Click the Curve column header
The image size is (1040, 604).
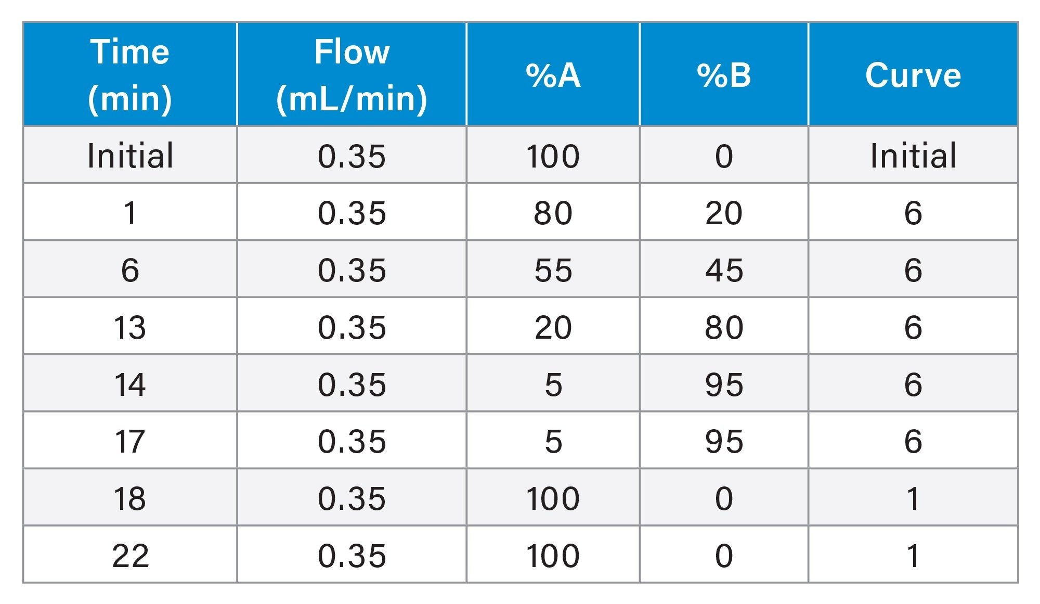pos(913,74)
